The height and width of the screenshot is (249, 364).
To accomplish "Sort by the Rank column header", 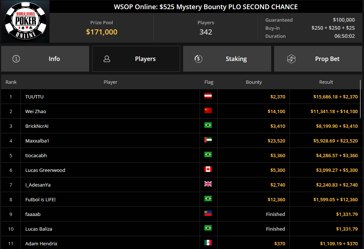I will 11,82.
